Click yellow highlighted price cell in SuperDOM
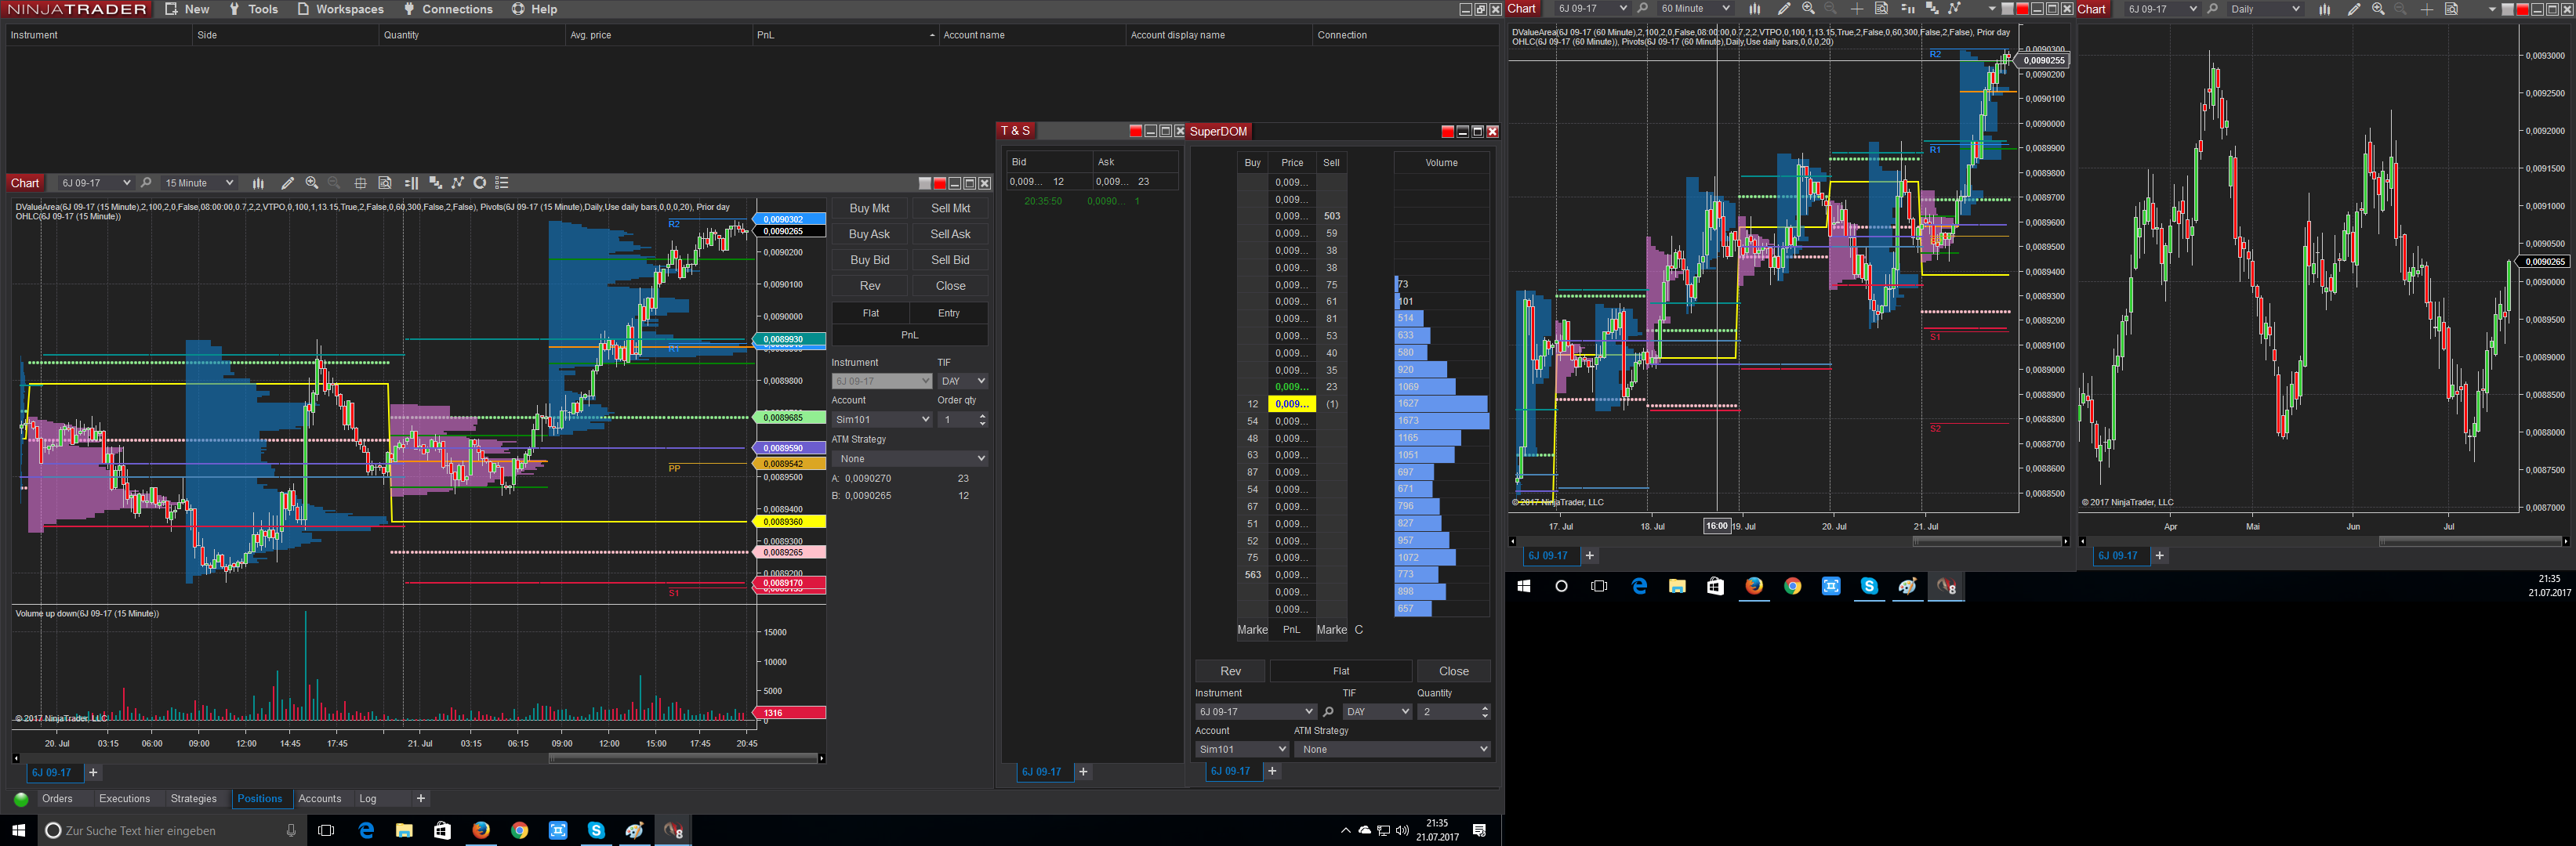The height and width of the screenshot is (846, 2576). click(1292, 404)
